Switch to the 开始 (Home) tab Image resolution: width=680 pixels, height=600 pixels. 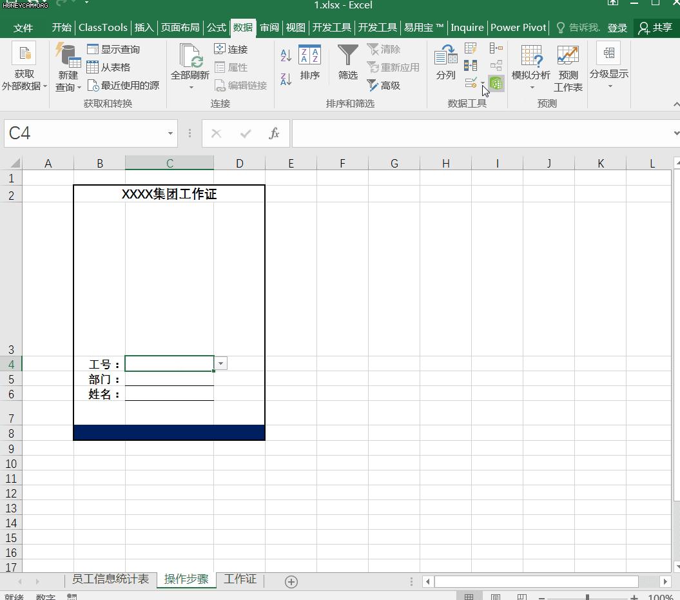[x=62, y=28]
